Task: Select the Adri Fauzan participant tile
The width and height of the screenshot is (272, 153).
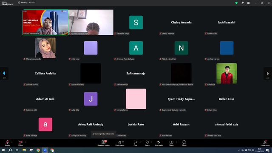Action: pos(181,125)
